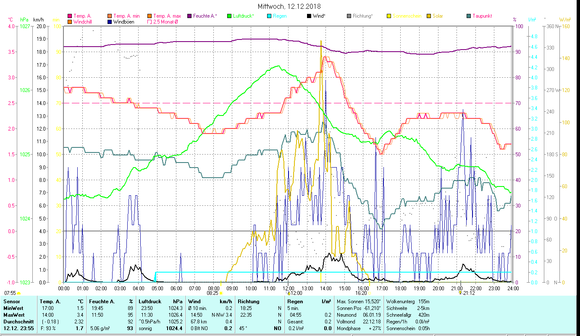Click the km/h axis unit label above the chart
The width and height of the screenshot is (580, 336).
click(38, 20)
